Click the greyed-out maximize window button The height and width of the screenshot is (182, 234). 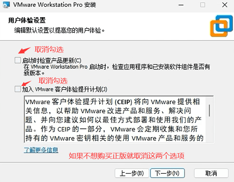(x=203, y=5)
